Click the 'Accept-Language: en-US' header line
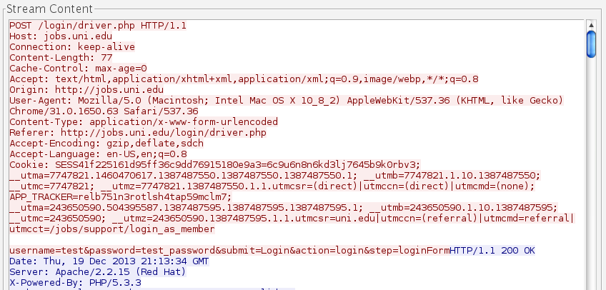 98,154
